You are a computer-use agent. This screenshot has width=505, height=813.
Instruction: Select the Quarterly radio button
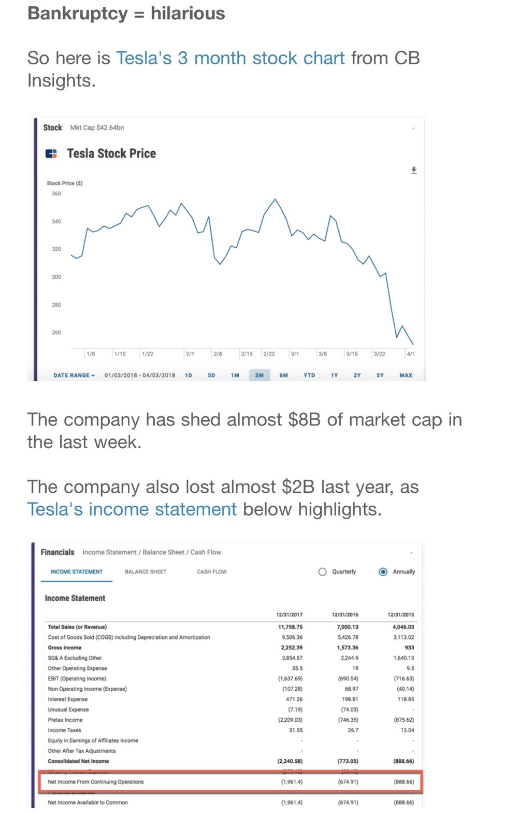tap(323, 572)
